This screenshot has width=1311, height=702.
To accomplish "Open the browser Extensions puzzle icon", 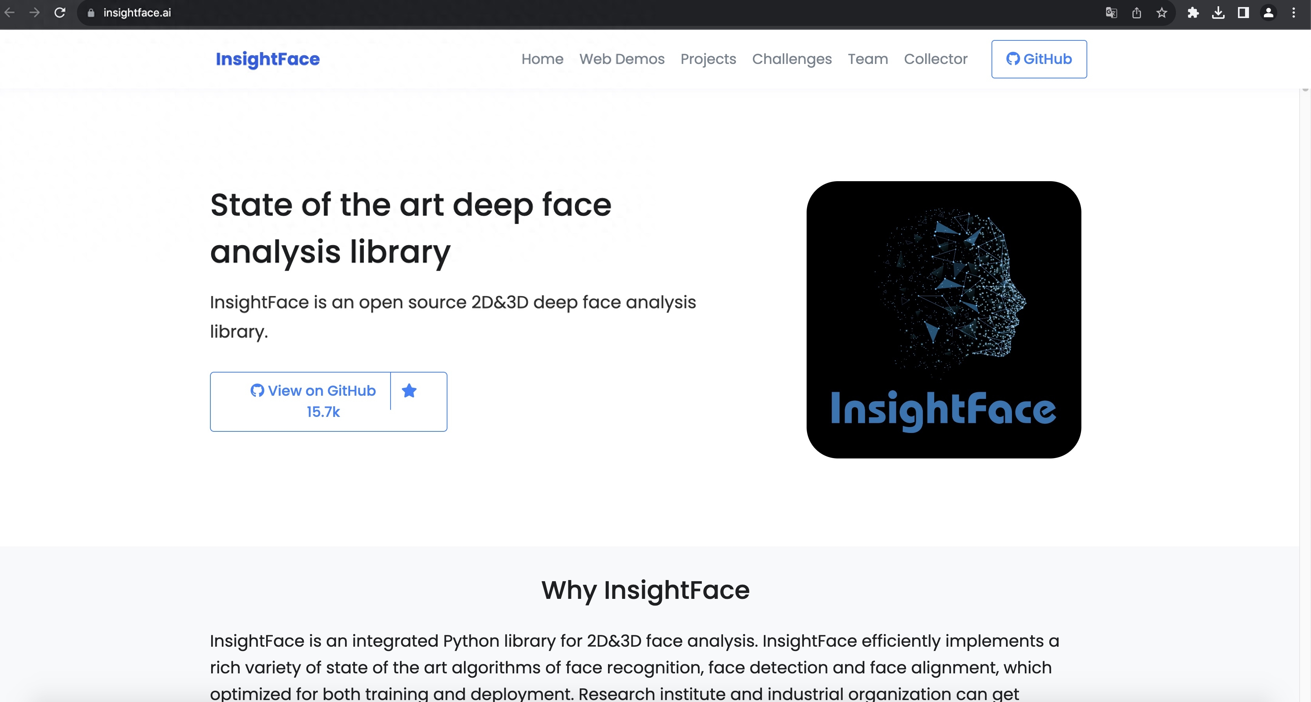I will click(1193, 13).
